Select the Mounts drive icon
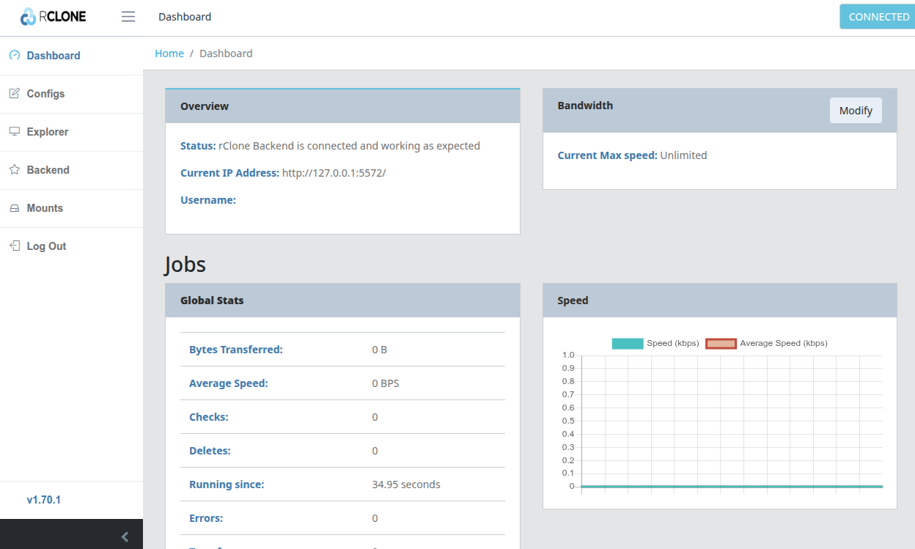 [x=14, y=207]
